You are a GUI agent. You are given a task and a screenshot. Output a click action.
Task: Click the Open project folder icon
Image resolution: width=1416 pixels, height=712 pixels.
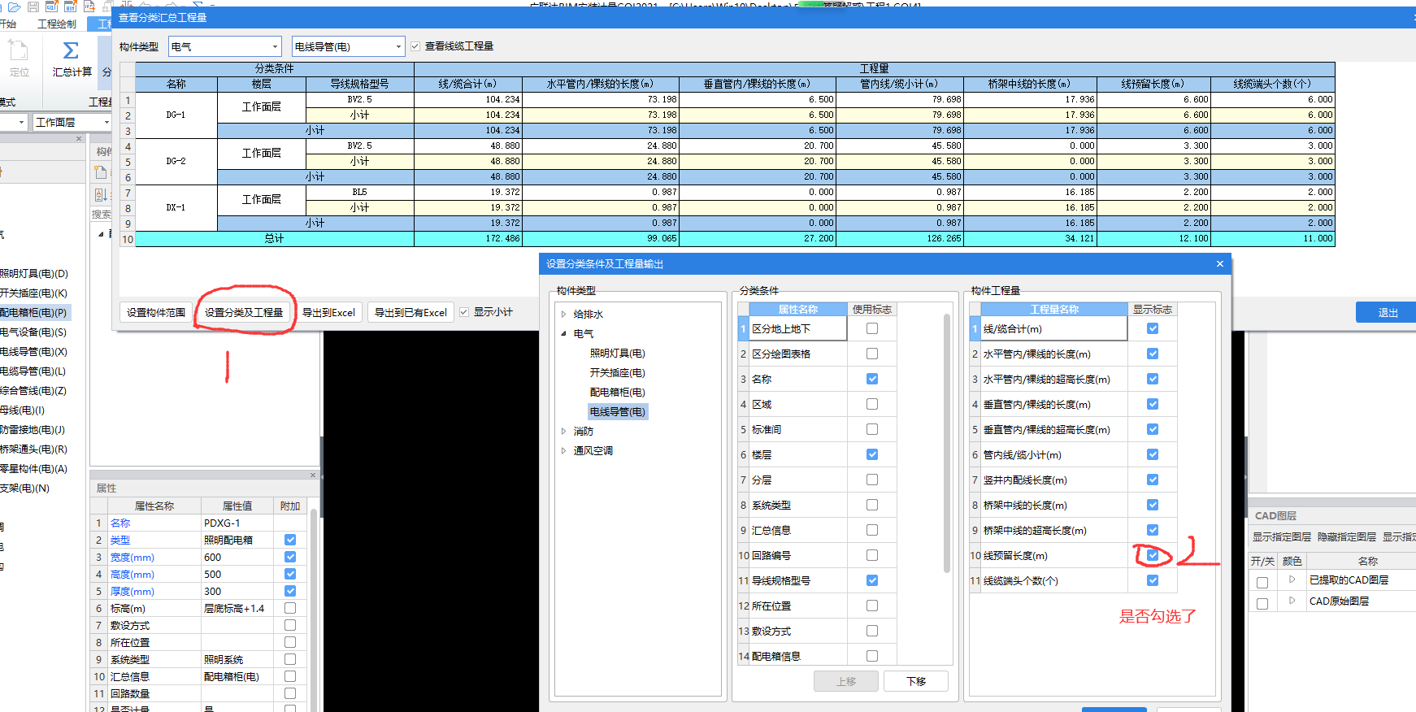pyautogui.click(x=14, y=7)
